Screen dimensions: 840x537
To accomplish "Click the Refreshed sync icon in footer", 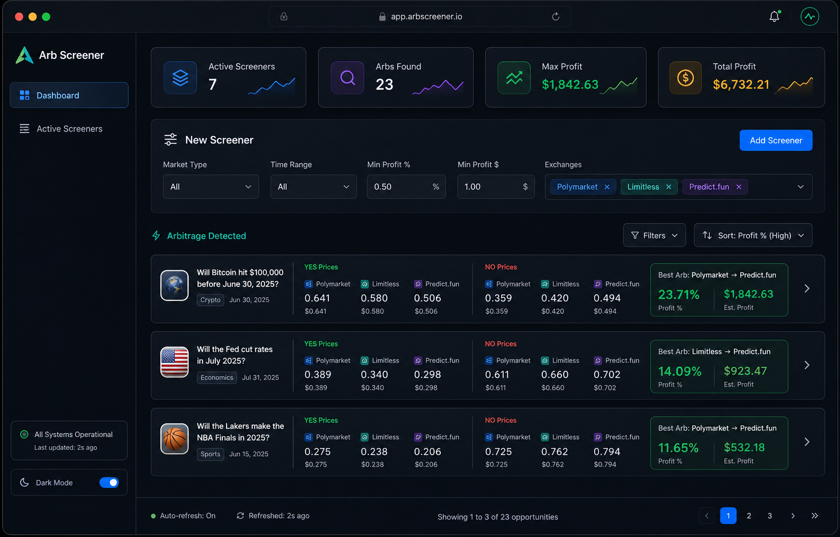I will point(241,516).
